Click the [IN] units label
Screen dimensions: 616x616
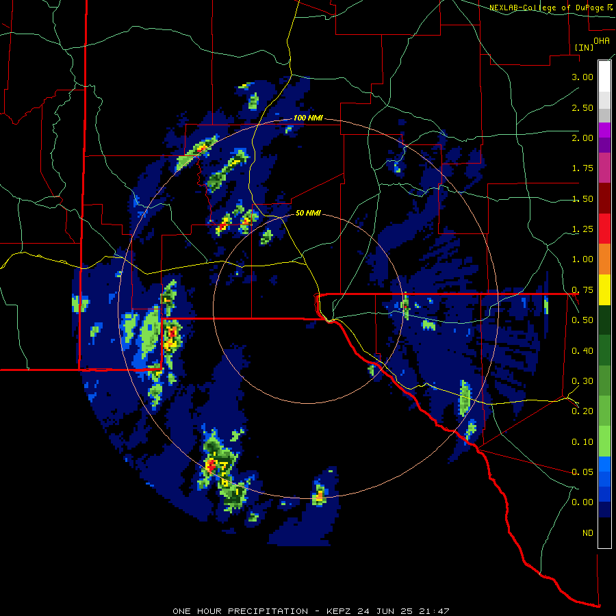(x=584, y=47)
